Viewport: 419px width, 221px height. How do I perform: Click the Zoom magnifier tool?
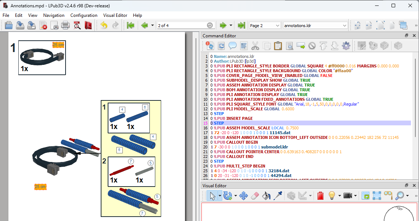(400, 196)
